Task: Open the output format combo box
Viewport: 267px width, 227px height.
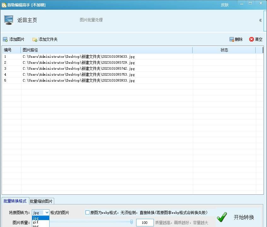Action: 41,213
